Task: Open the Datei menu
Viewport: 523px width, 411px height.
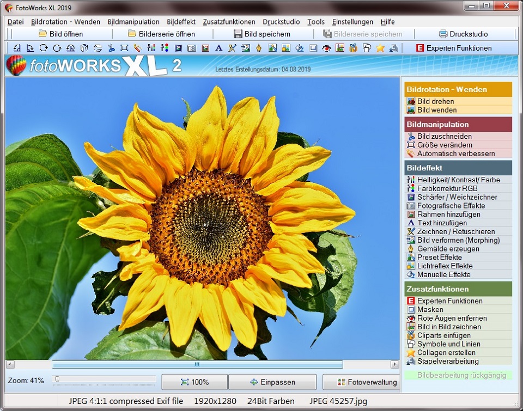Action: [x=16, y=22]
